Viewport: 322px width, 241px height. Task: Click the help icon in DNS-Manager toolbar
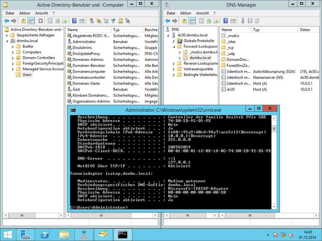tap(226, 20)
